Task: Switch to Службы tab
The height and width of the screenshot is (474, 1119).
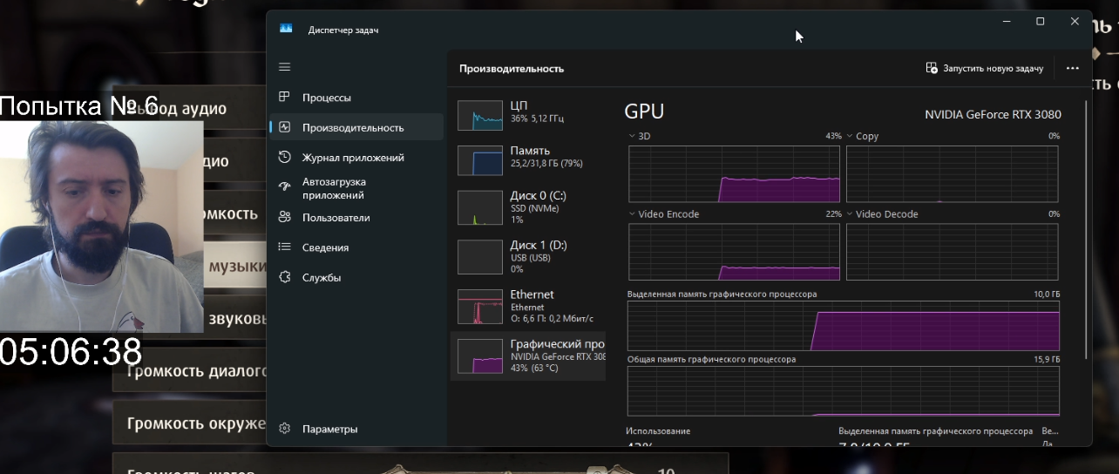Action: (356, 277)
